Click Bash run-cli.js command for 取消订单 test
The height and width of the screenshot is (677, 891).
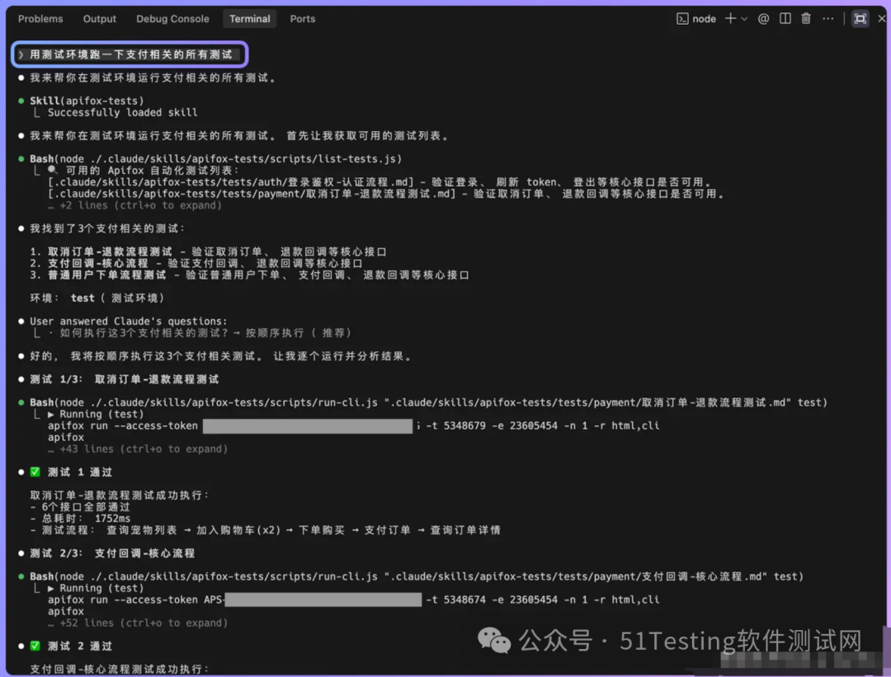pyautogui.click(x=428, y=402)
